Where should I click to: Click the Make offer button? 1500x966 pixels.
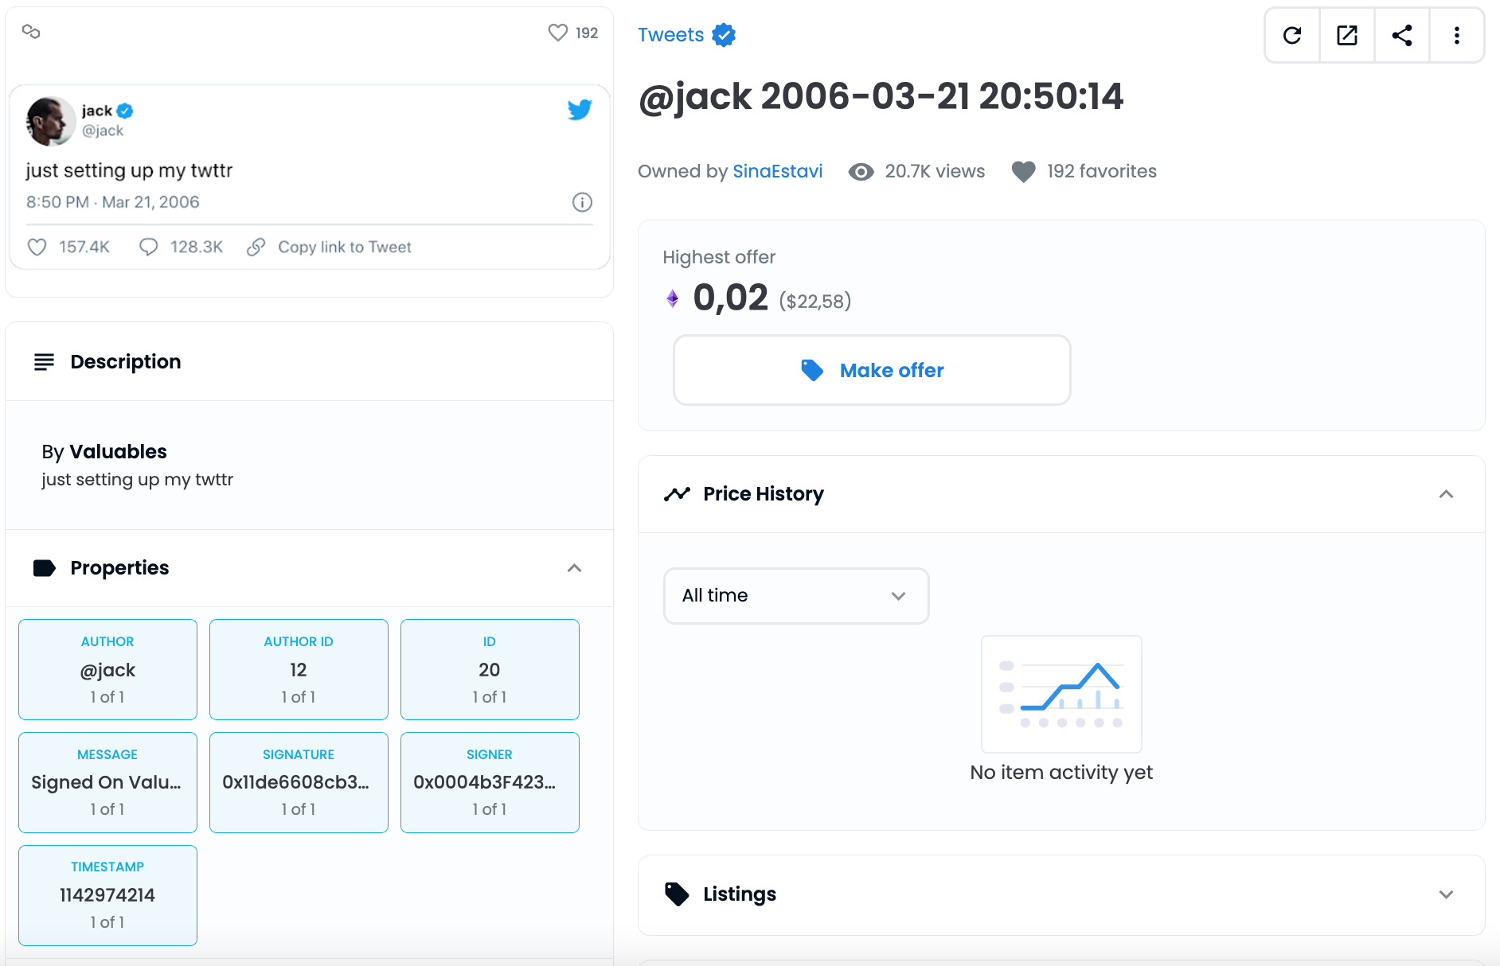872,370
